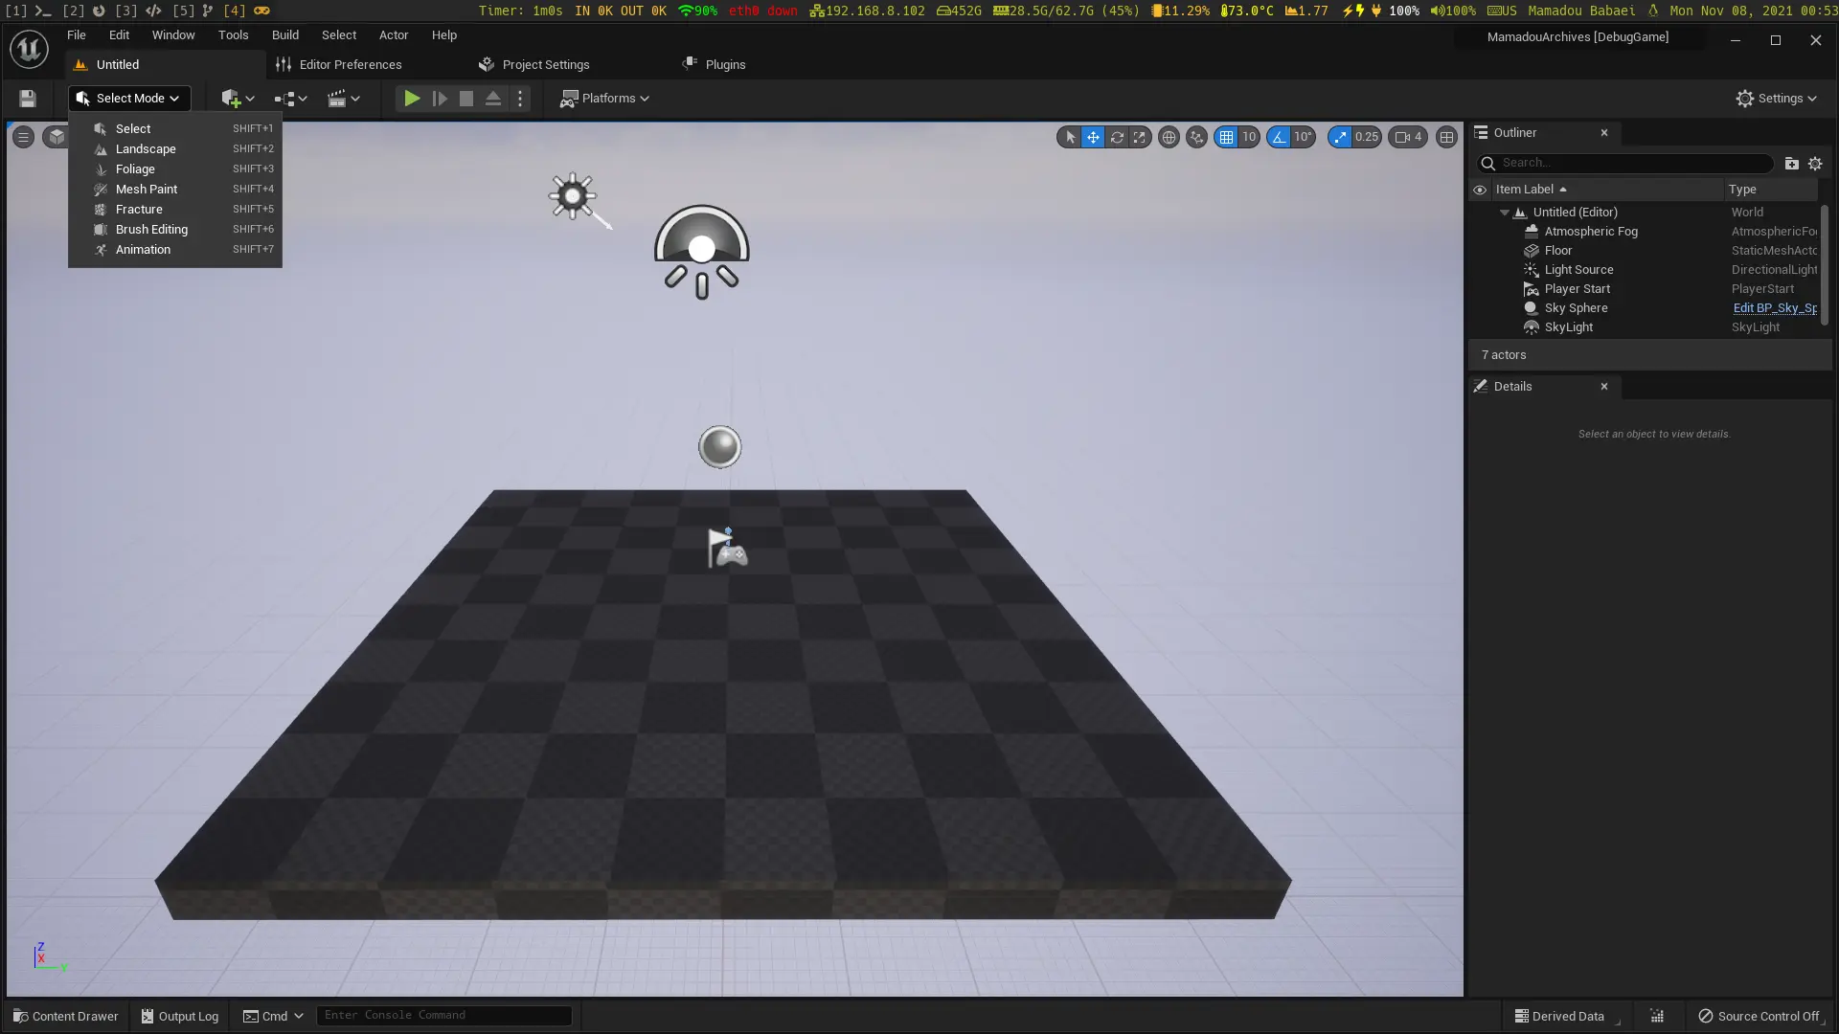Open the Platforms dropdown
The height and width of the screenshot is (1034, 1839).
coord(605,99)
